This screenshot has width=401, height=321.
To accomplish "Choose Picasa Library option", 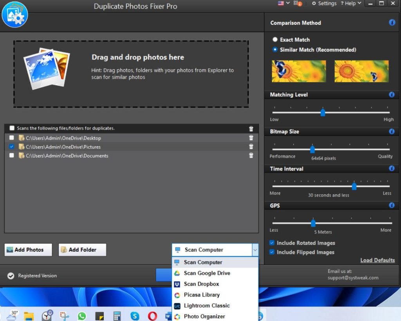I will [215, 295].
